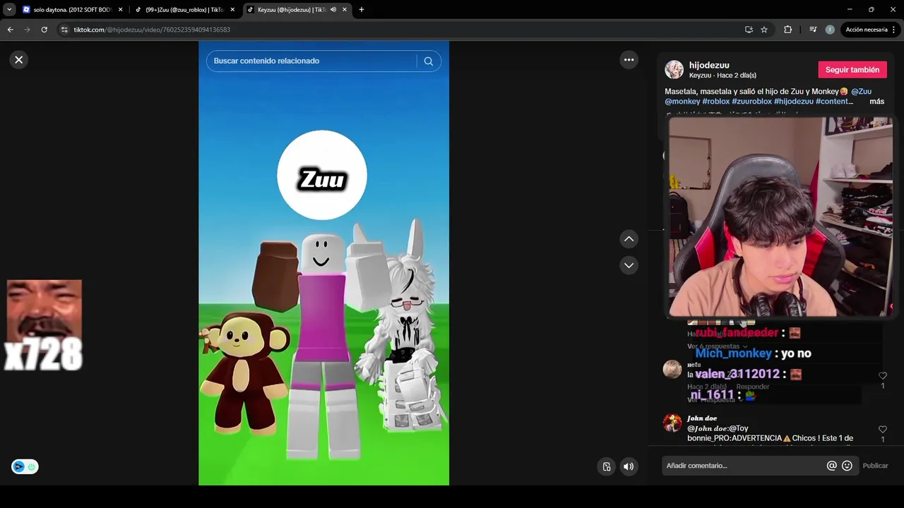Go to previous video with up arrow
This screenshot has width=904, height=508.
[629, 239]
